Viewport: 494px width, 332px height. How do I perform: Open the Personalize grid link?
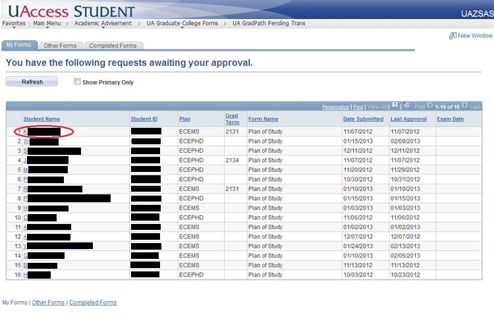(335, 107)
